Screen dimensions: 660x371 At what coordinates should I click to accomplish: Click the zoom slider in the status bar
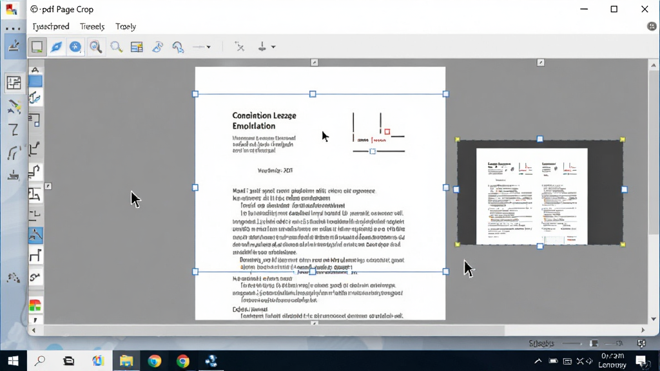pyautogui.click(x=572, y=344)
